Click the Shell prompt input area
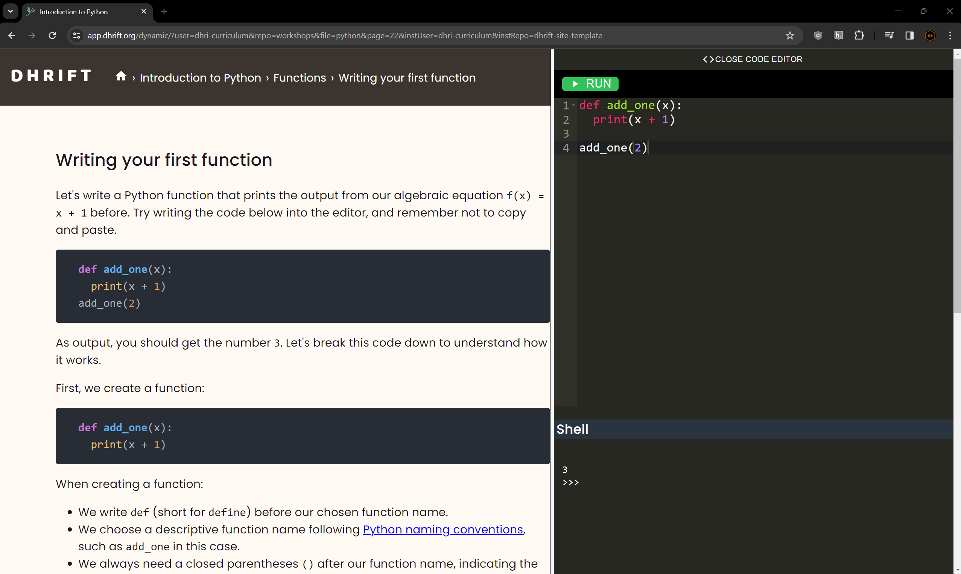 [619, 482]
